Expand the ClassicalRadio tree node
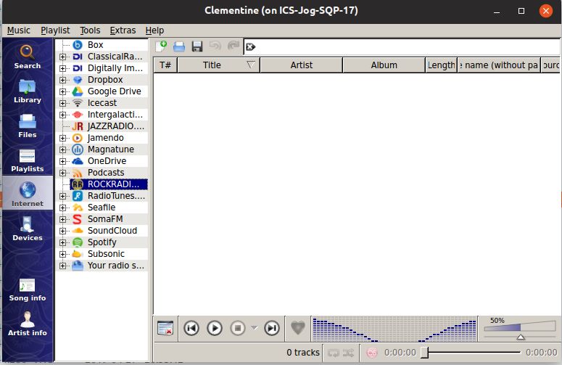Image resolution: width=562 pixels, height=365 pixels. tap(62, 57)
